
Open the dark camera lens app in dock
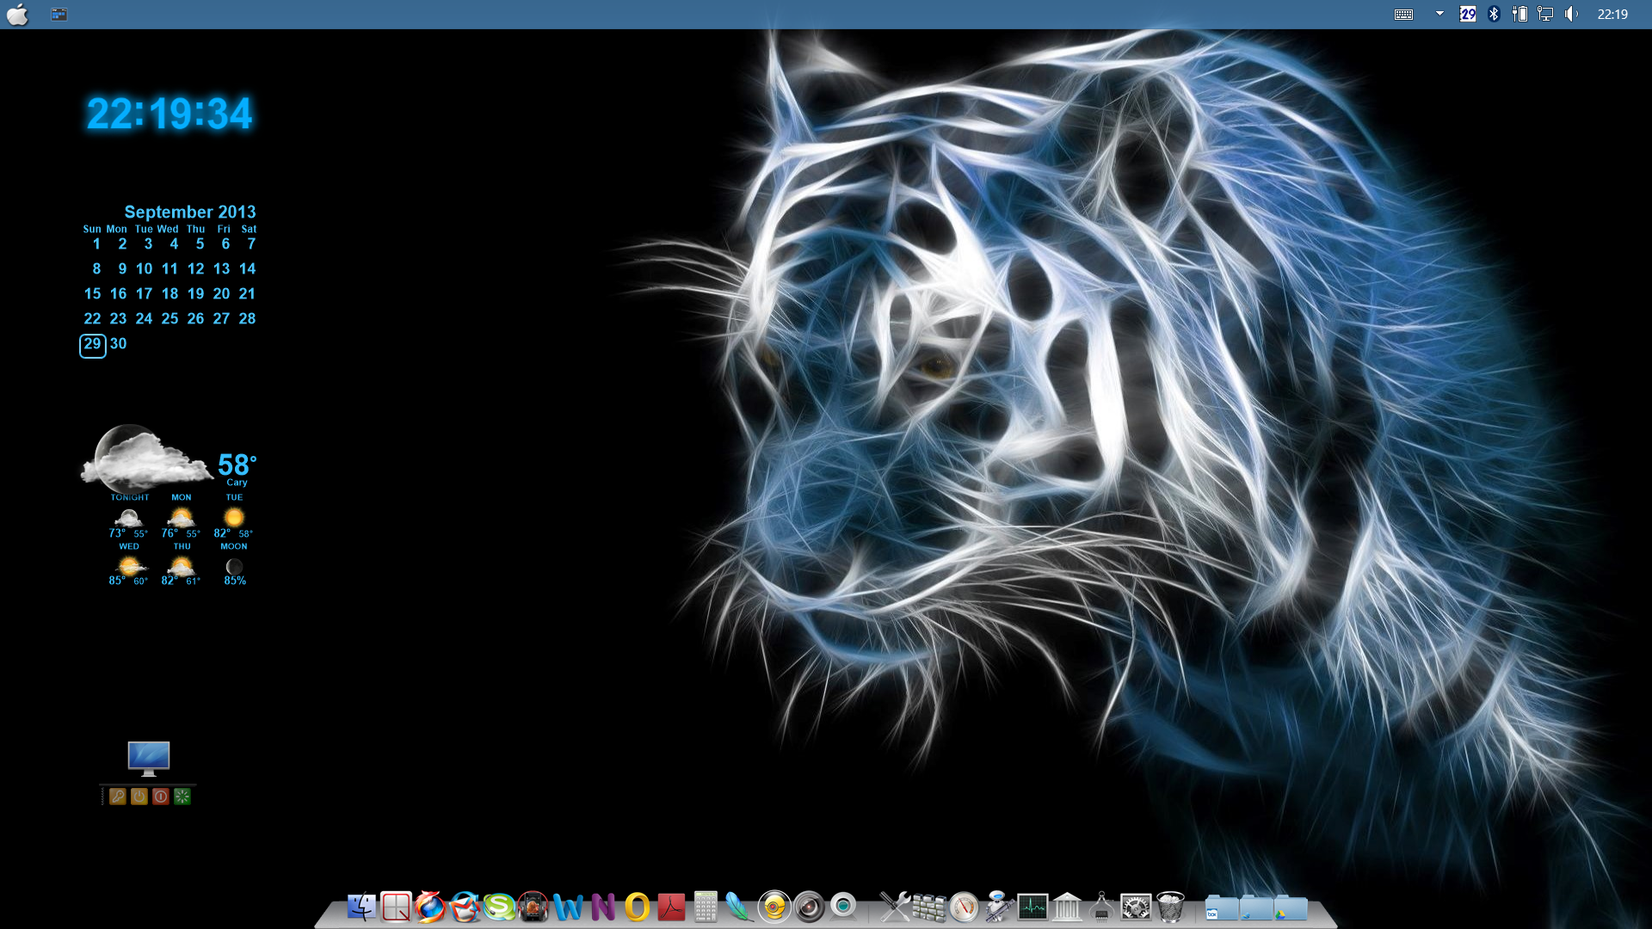click(809, 907)
